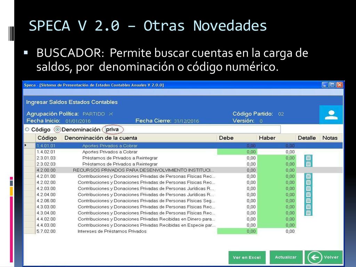Click the Código Partido value 02
Screen dimensions: 356x267
pyautogui.click(x=281, y=114)
